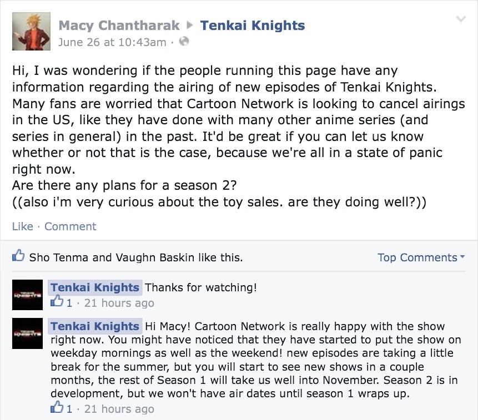Click the June 26 at 10:43am timestamp

(112, 42)
